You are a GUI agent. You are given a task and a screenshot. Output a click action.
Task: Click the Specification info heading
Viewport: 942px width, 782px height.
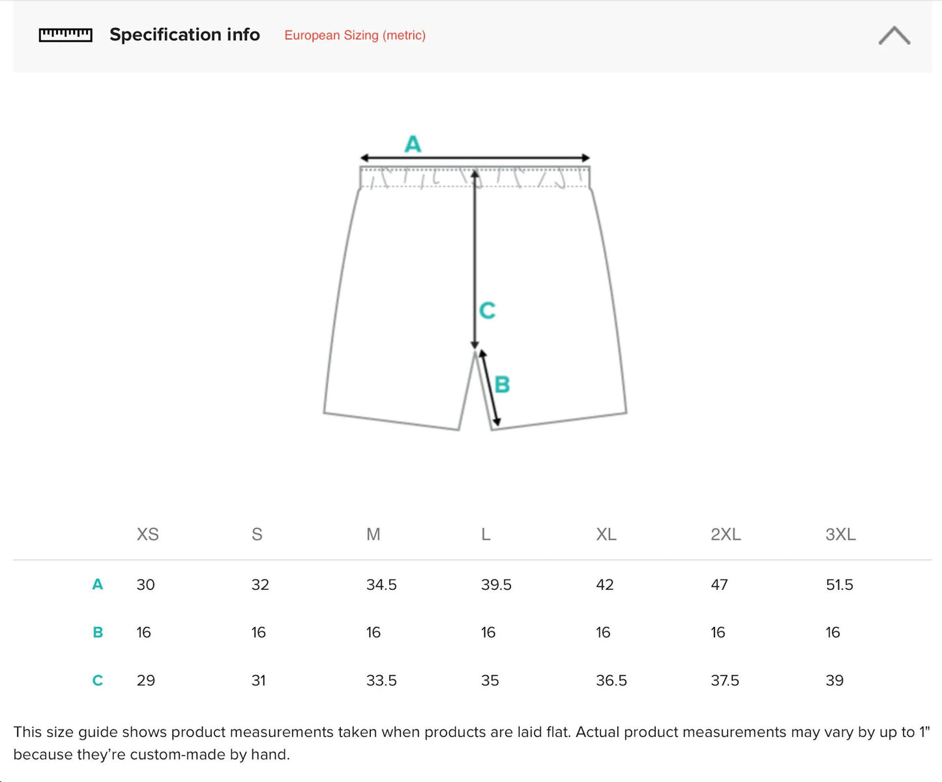pyautogui.click(x=184, y=35)
